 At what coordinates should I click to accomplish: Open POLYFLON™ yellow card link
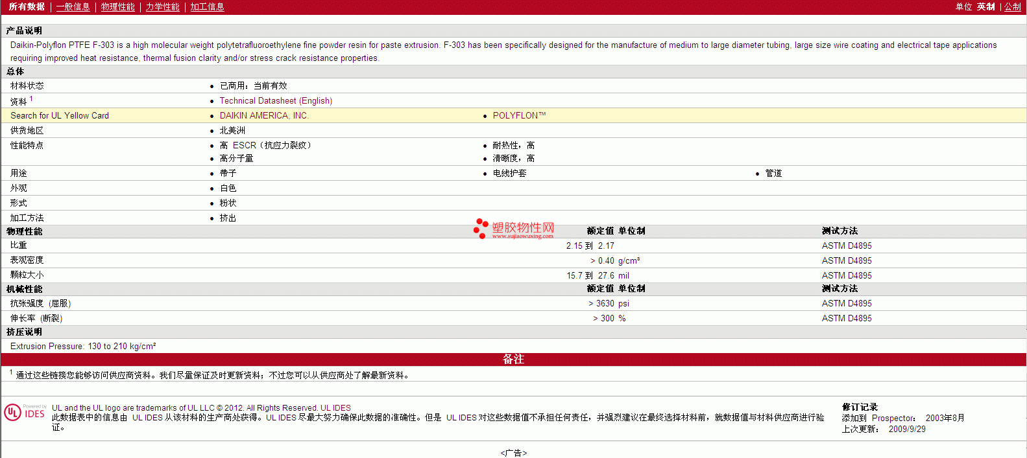(x=519, y=115)
